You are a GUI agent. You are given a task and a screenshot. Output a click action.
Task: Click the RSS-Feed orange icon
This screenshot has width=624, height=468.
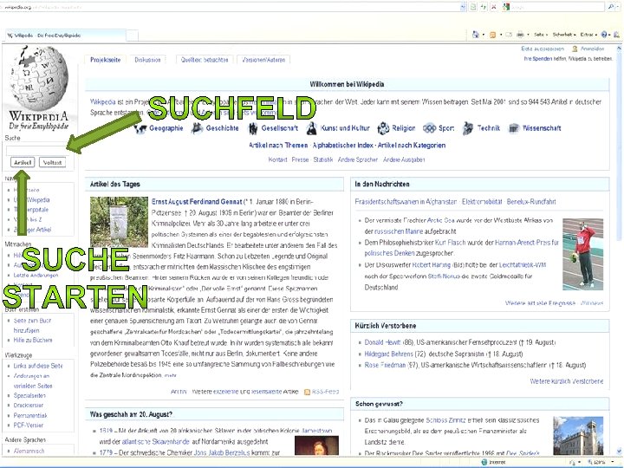pyautogui.click(x=307, y=392)
